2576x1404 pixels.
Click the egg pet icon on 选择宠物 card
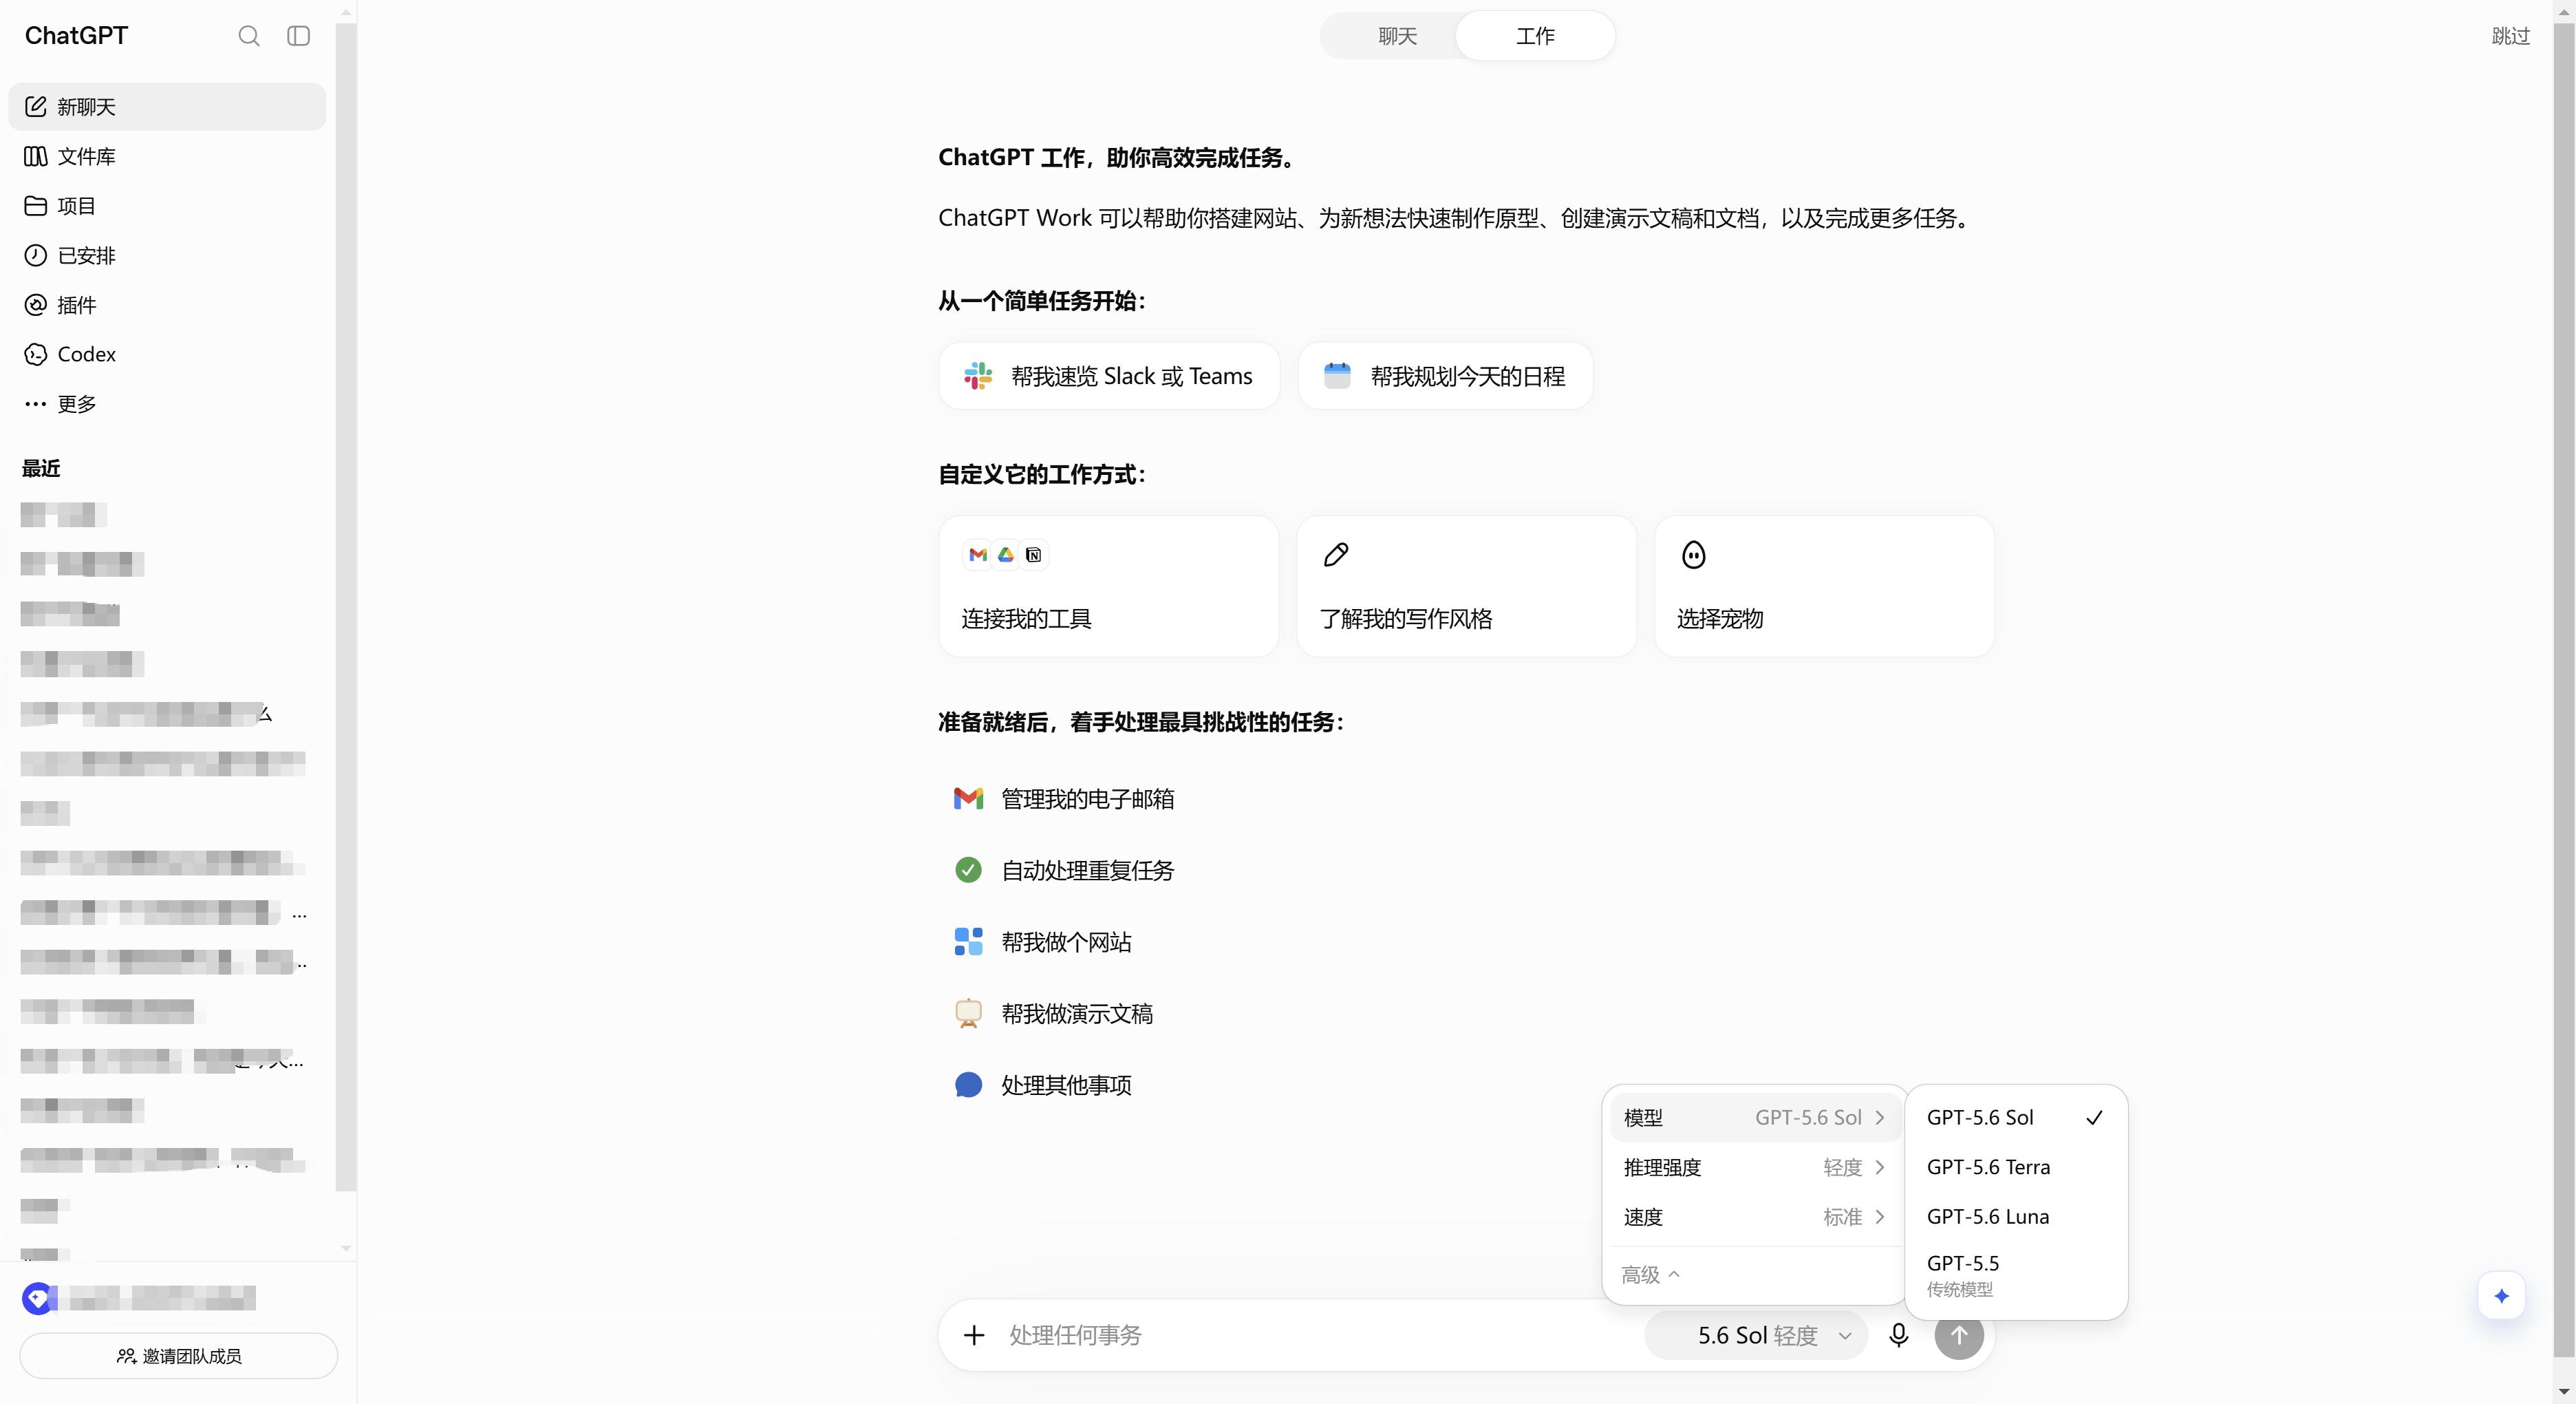coord(1694,555)
